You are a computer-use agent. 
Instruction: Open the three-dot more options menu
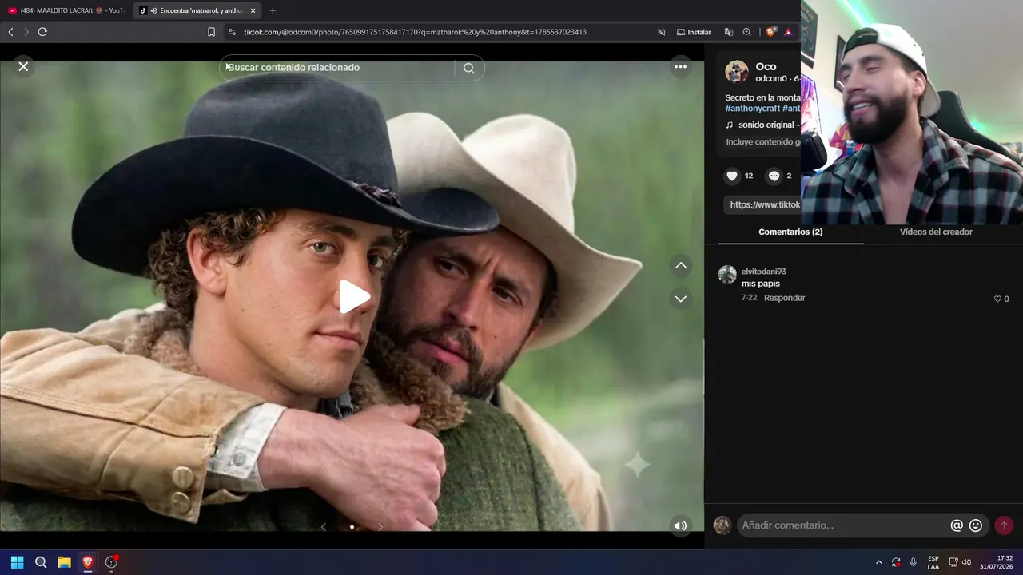click(680, 67)
